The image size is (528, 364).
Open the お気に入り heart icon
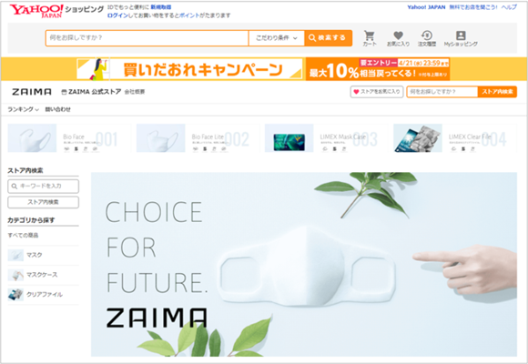click(x=399, y=35)
